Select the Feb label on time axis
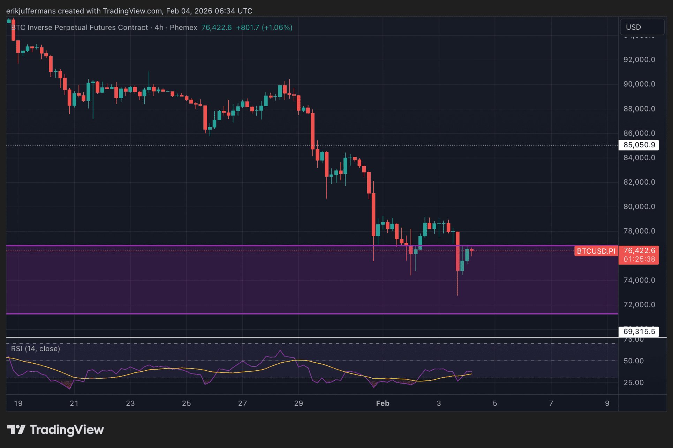Viewport: 673px width, 448px height. coord(383,403)
